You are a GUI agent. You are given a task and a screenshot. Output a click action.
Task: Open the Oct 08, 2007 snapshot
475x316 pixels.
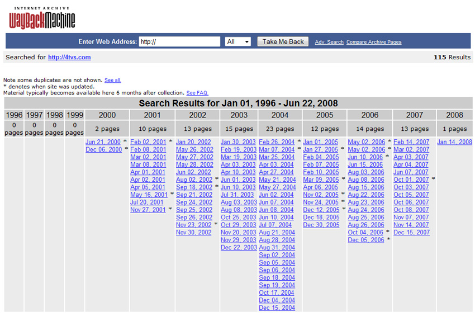411,210
